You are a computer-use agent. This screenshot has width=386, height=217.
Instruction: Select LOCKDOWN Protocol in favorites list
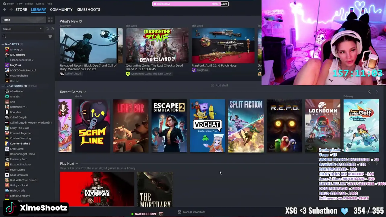pos(23,70)
